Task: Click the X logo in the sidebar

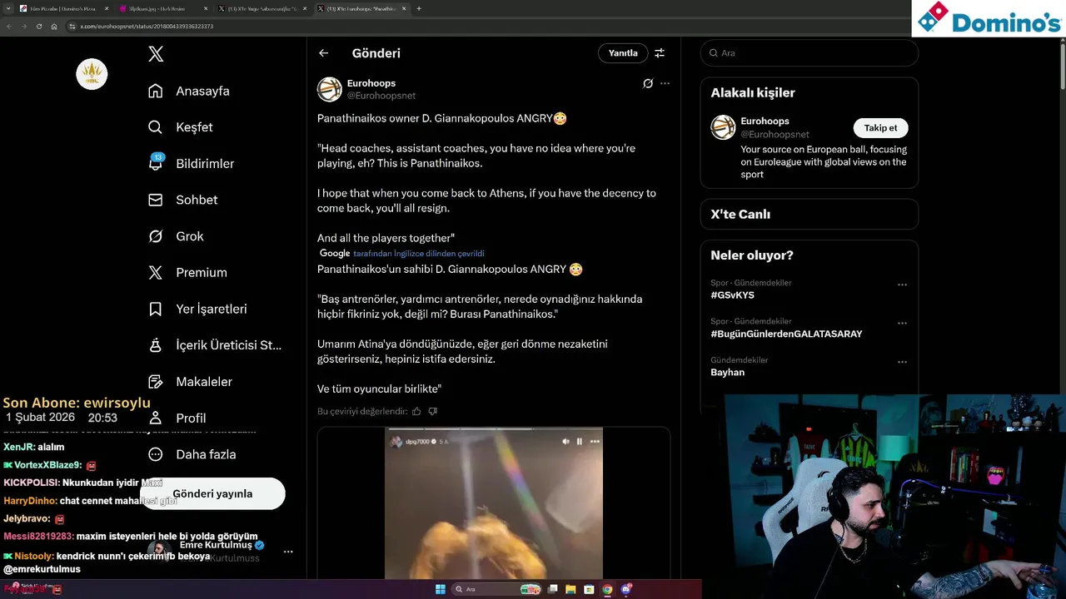Action: click(x=156, y=54)
